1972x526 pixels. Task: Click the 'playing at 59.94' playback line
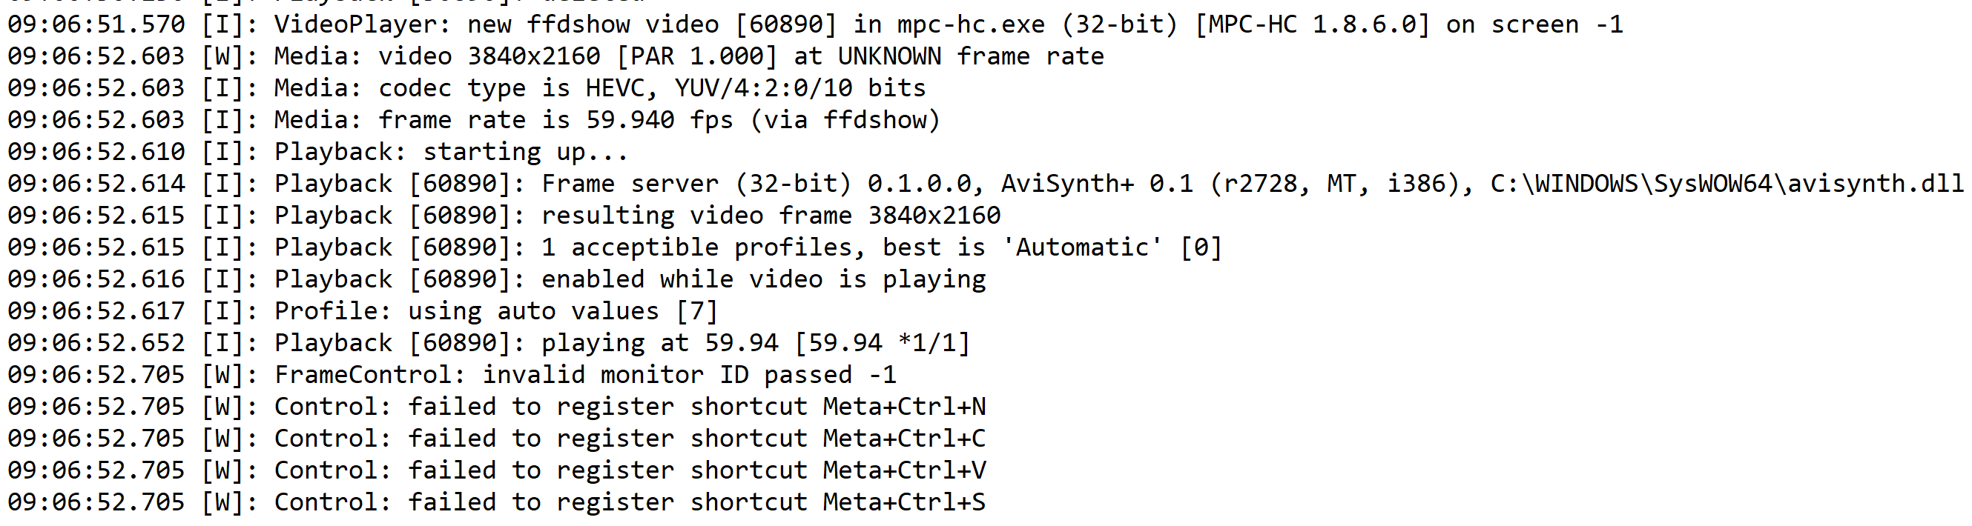point(755,343)
